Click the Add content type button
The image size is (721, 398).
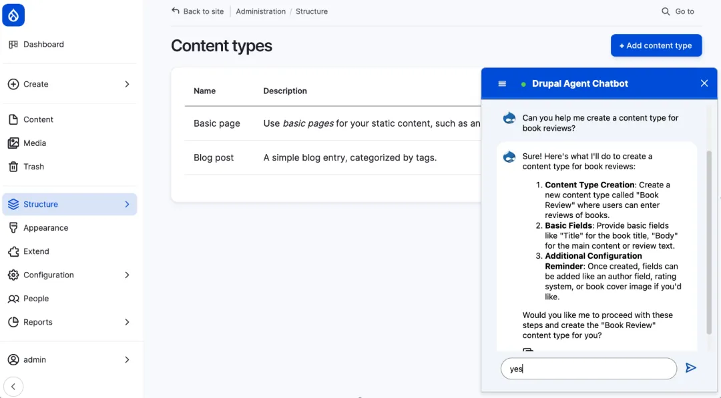point(656,45)
